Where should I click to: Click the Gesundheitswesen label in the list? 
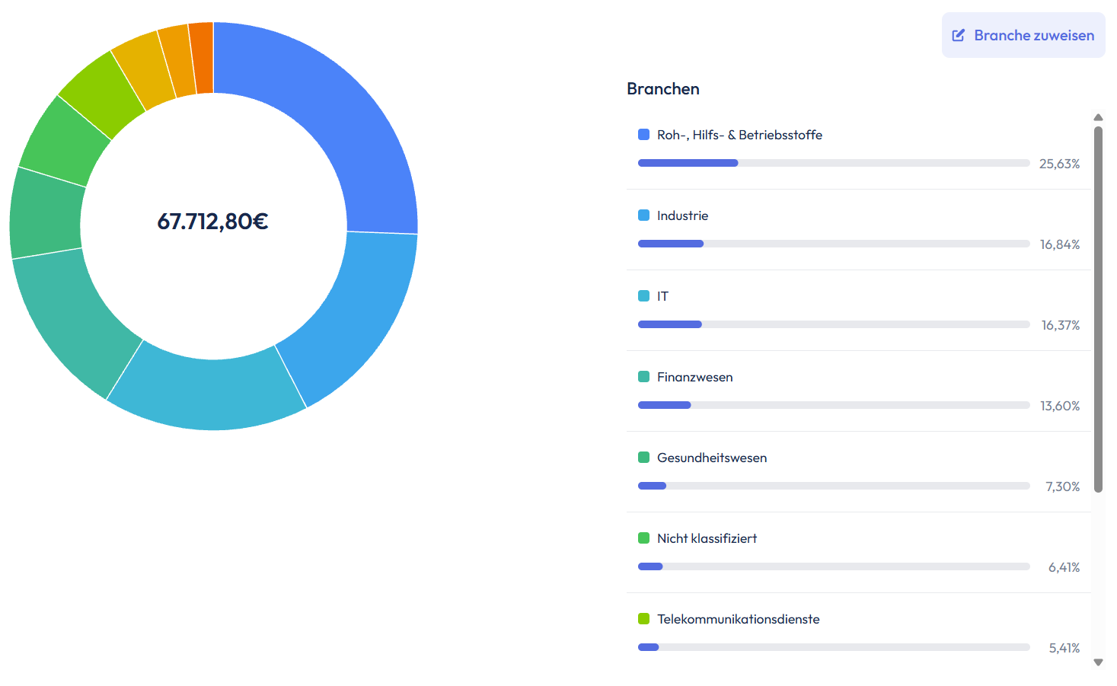[x=711, y=458]
